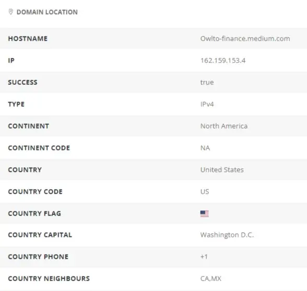
Task: Click the North America continent value
Action: pos(224,126)
